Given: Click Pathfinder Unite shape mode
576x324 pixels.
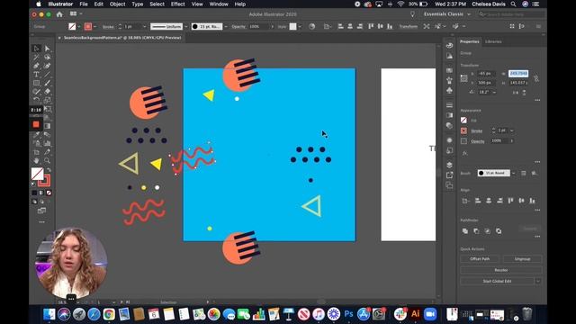Looking at the screenshot, I should [x=465, y=231].
